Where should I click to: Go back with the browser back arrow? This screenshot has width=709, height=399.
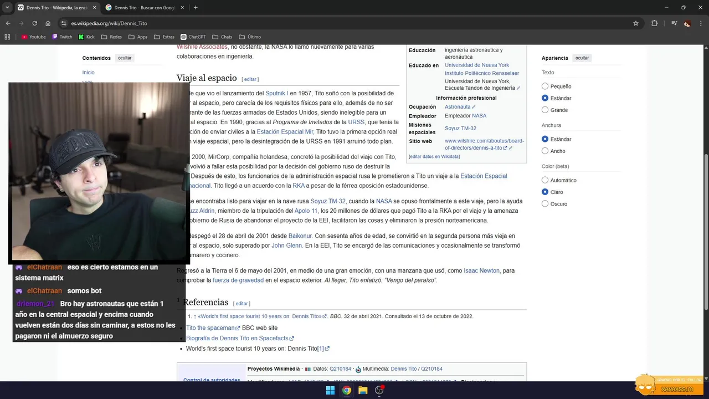click(8, 23)
